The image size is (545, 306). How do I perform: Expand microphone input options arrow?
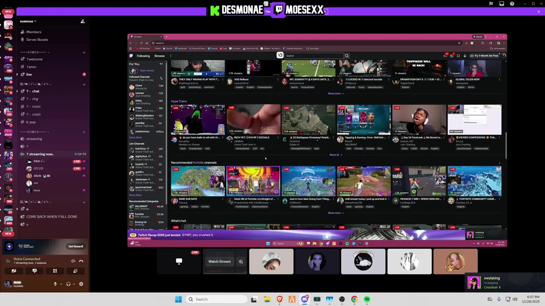tap(61, 284)
